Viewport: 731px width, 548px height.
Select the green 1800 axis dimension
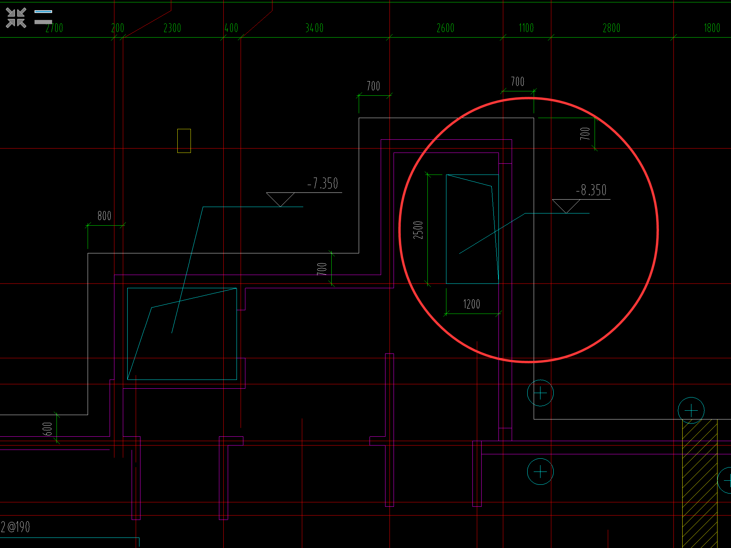click(712, 28)
